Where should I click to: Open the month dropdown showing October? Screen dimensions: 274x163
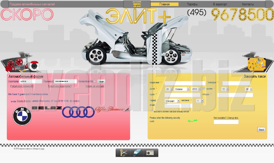182,89
